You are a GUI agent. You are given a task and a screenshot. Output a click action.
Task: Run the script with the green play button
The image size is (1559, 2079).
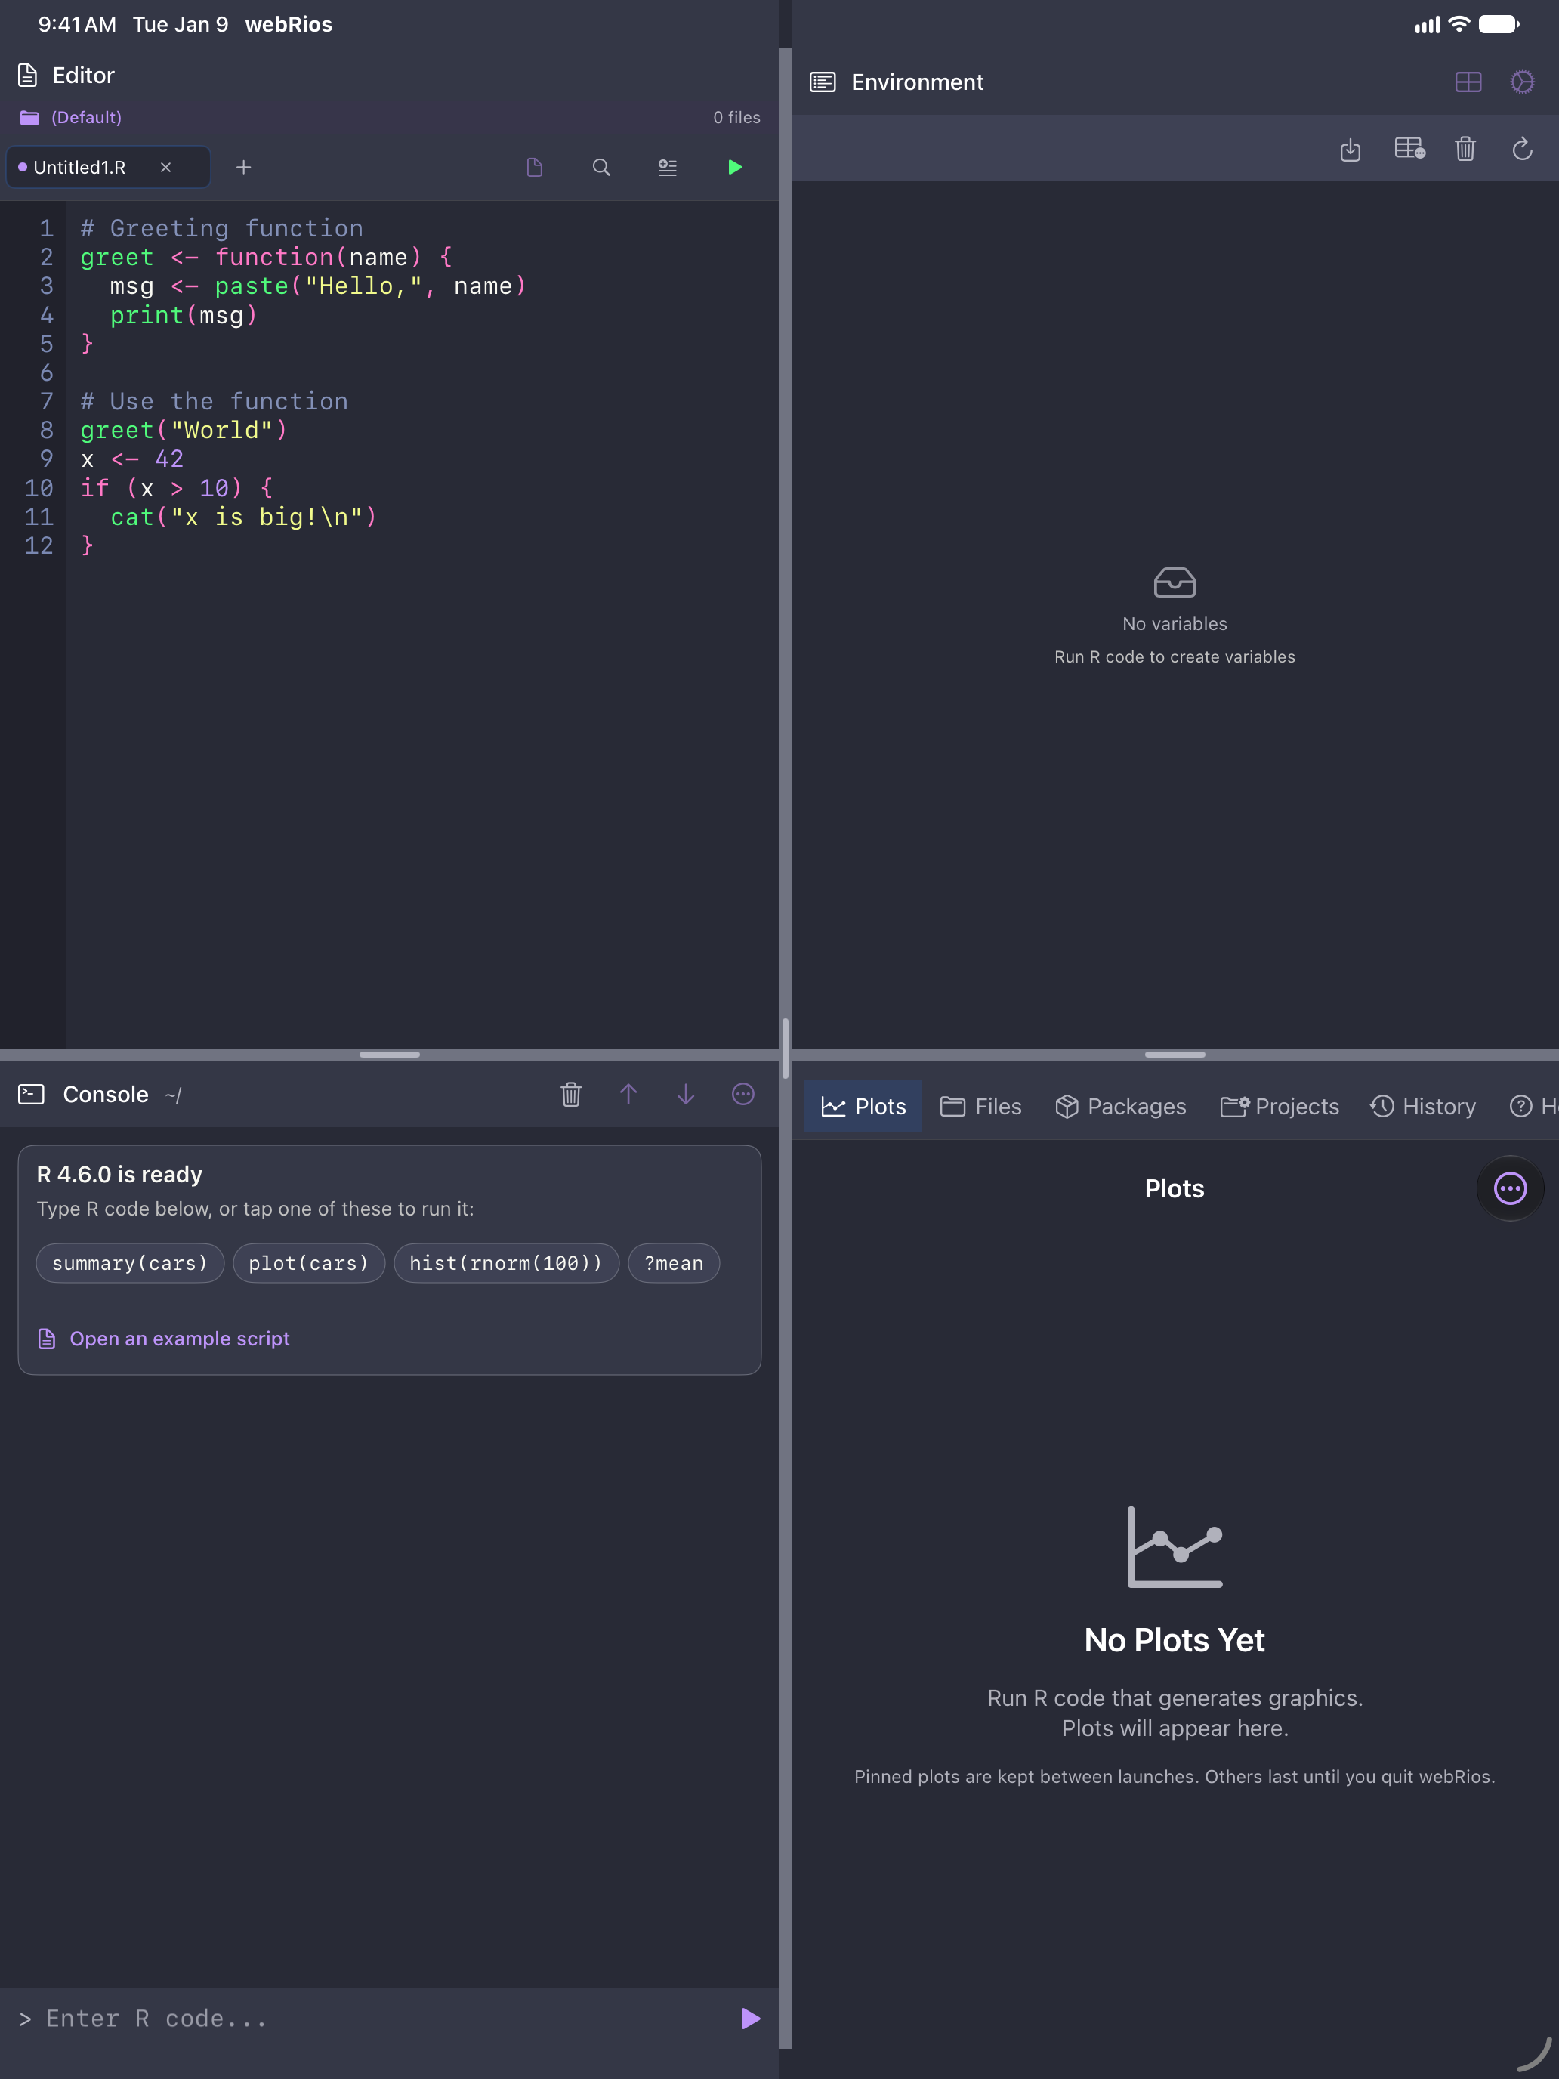point(735,167)
